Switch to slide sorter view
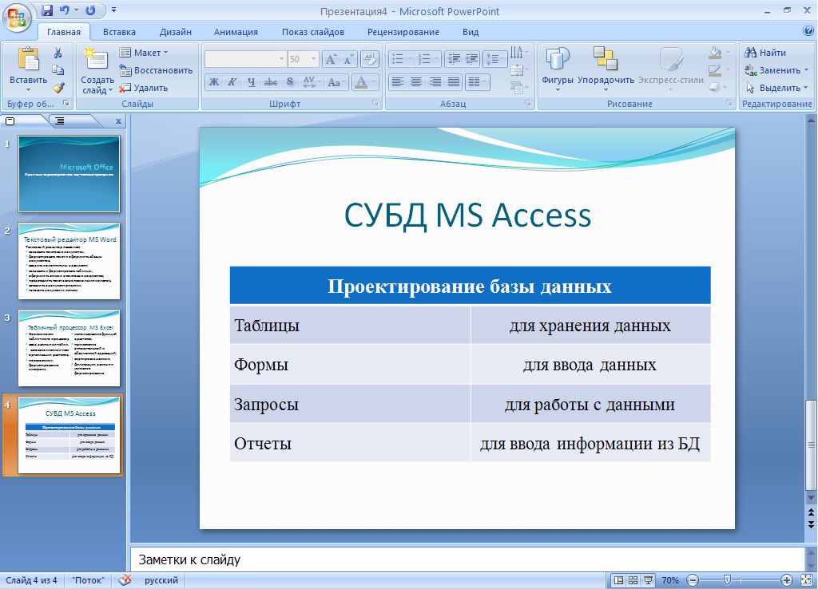 633,580
